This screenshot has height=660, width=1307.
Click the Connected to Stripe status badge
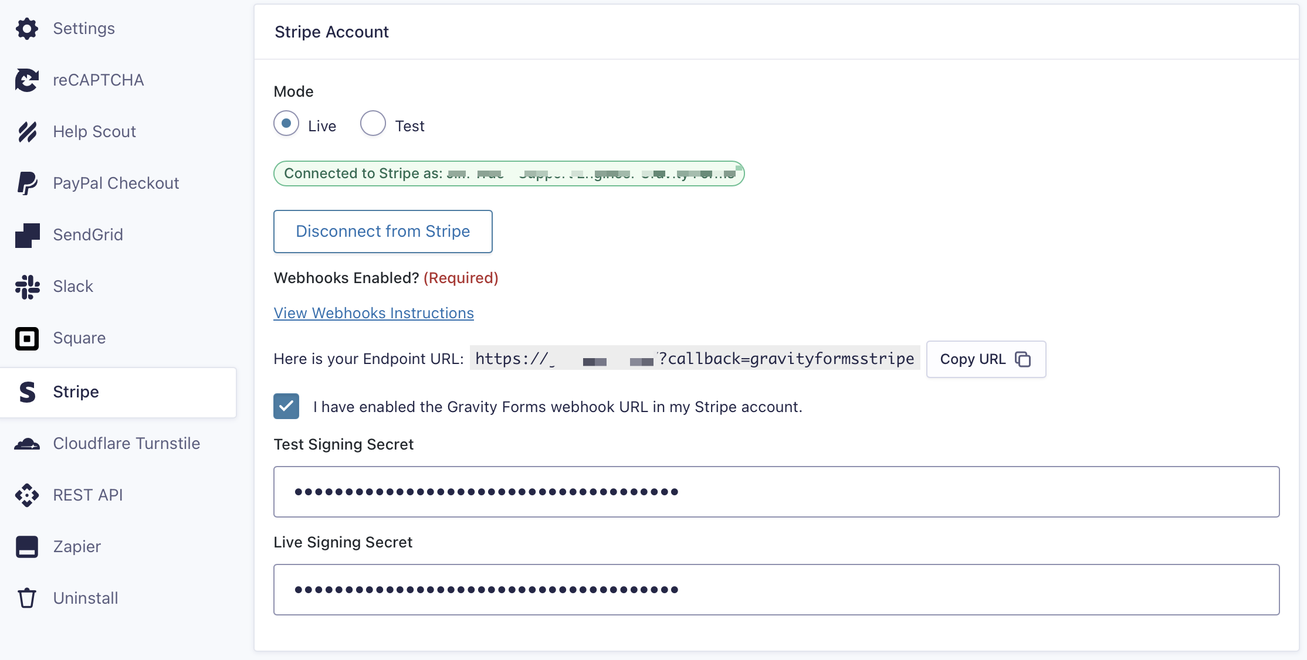(x=509, y=173)
